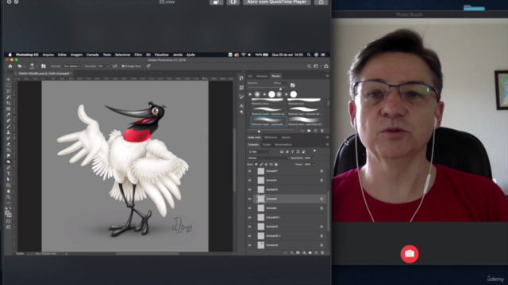
Task: Open the layer Preench. fill dropdown arrow
Action: click(314, 165)
